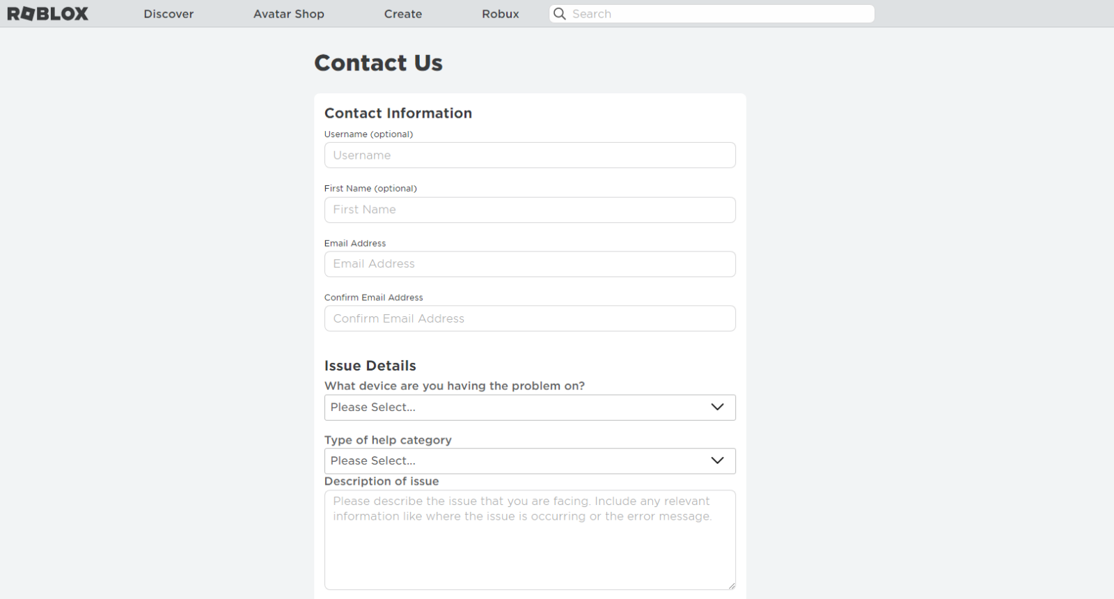Open the Create page
This screenshot has height=599, width=1114.
pyautogui.click(x=403, y=14)
